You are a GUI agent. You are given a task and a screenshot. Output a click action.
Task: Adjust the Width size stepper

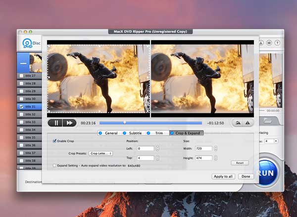pos(216,149)
